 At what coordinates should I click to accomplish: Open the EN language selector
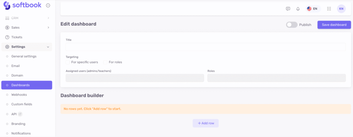[313, 9]
